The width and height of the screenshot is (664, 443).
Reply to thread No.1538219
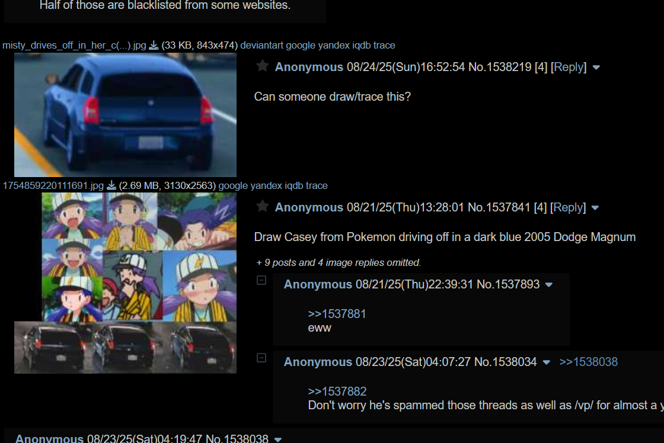569,67
